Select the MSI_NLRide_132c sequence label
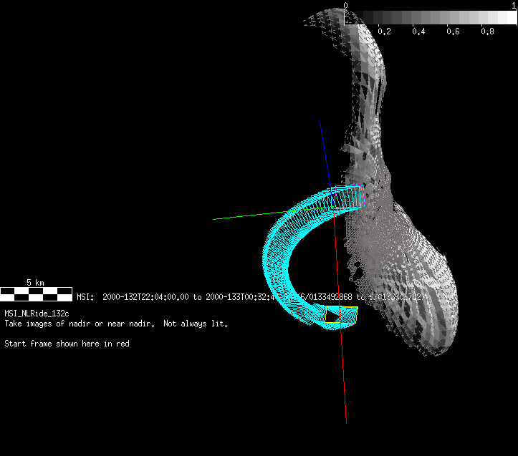The height and width of the screenshot is (456, 518). (x=37, y=314)
